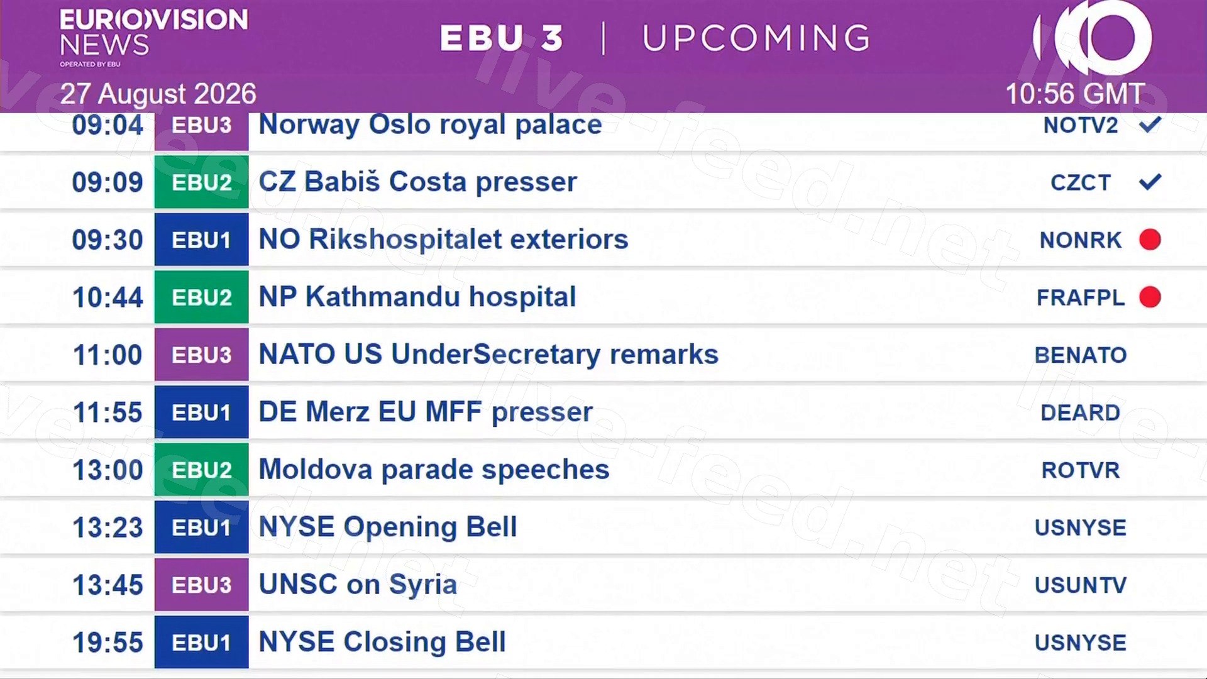Select the blue EBU1 badge at 13:23
Viewport: 1207px width, 679px height.
[201, 527]
